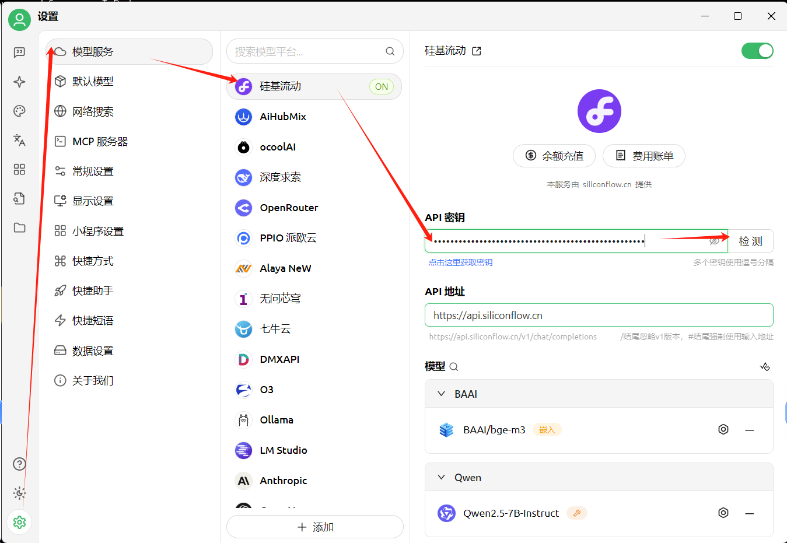Open 默认模型 settings section
Screen dimensions: 787x543
[x=129, y=82]
